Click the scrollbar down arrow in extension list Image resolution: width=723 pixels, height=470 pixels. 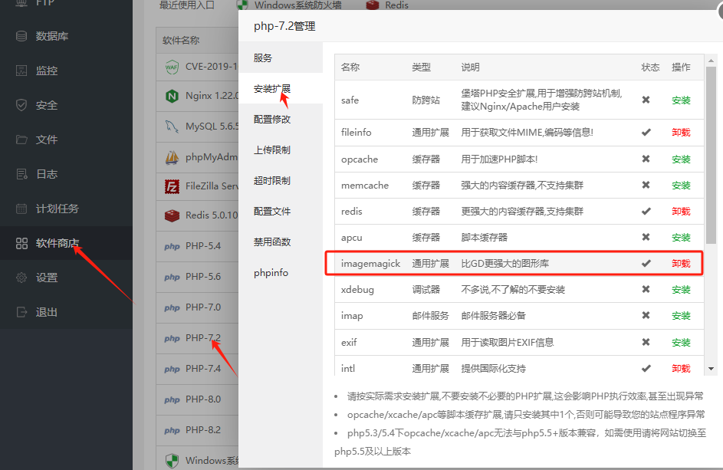pos(711,369)
